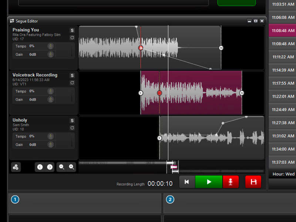Select the red segue marker on Praising You
296x222 pixels.
point(141,48)
